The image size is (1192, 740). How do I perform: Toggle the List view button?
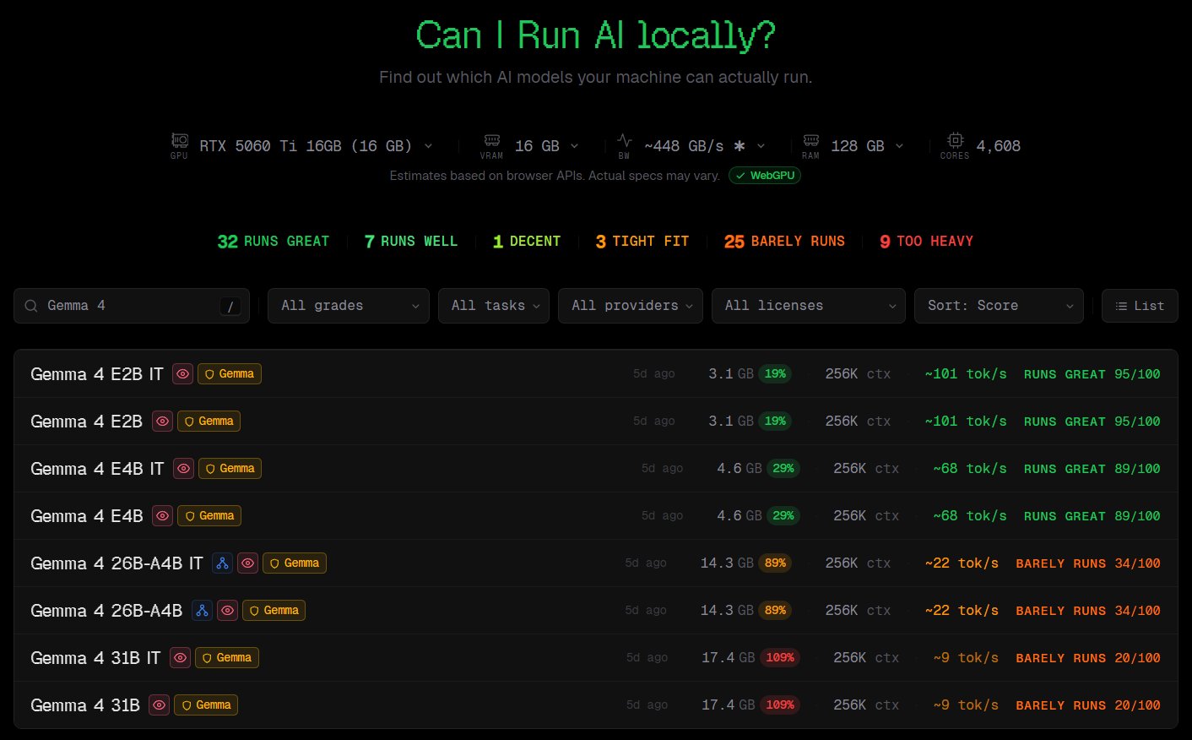(x=1139, y=306)
